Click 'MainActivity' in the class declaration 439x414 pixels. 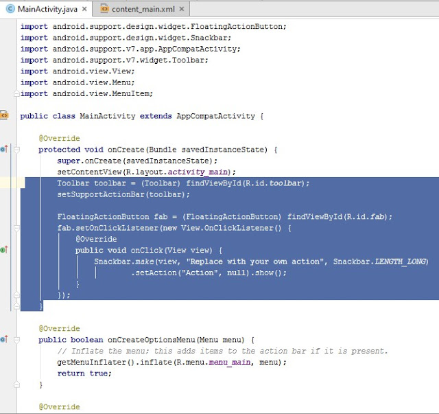click(x=108, y=116)
